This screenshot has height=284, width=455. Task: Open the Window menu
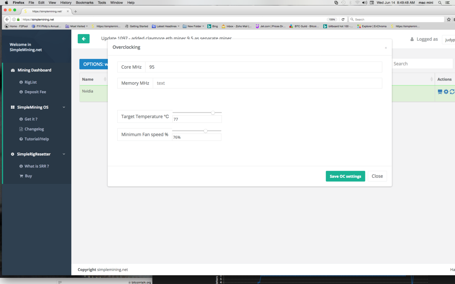(117, 2)
